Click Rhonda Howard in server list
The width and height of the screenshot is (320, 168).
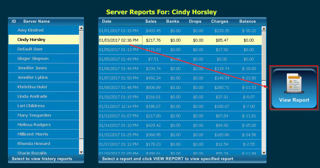pyautogui.click(x=44, y=143)
